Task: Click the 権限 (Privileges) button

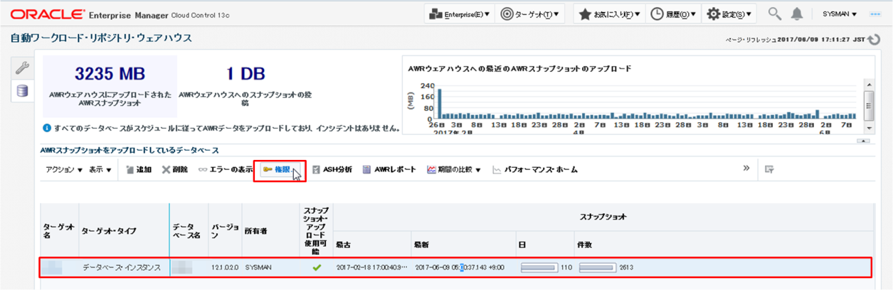Action: click(278, 170)
